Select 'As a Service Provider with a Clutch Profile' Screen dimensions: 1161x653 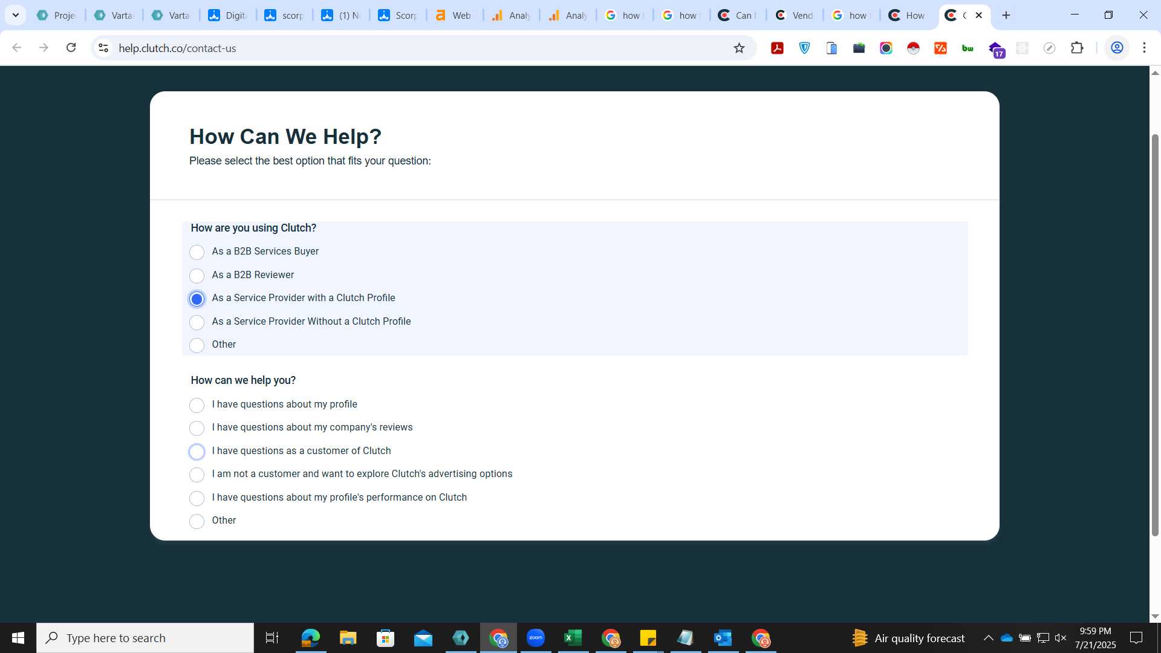click(x=197, y=299)
